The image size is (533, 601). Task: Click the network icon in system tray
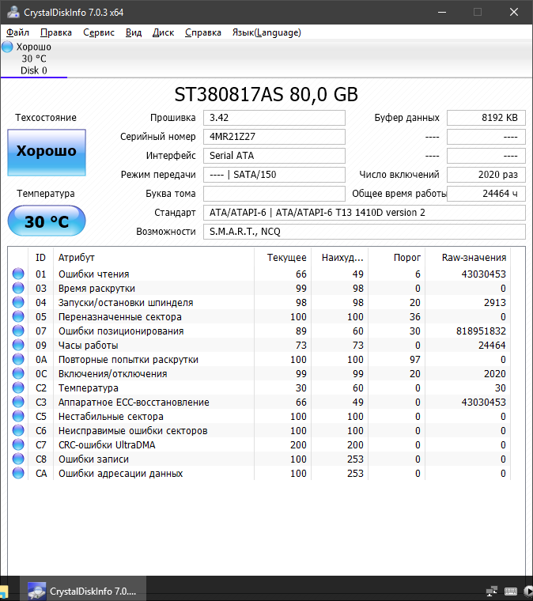coord(492,591)
